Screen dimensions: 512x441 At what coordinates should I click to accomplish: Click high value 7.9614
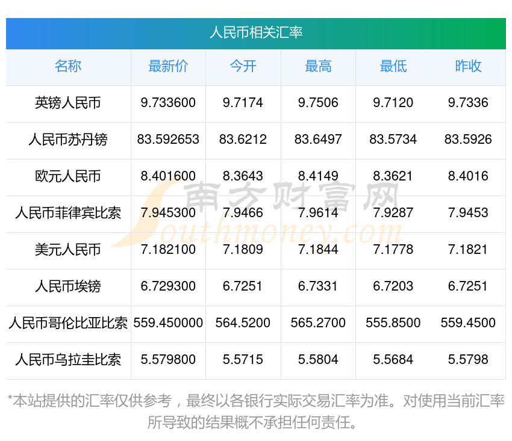318,213
